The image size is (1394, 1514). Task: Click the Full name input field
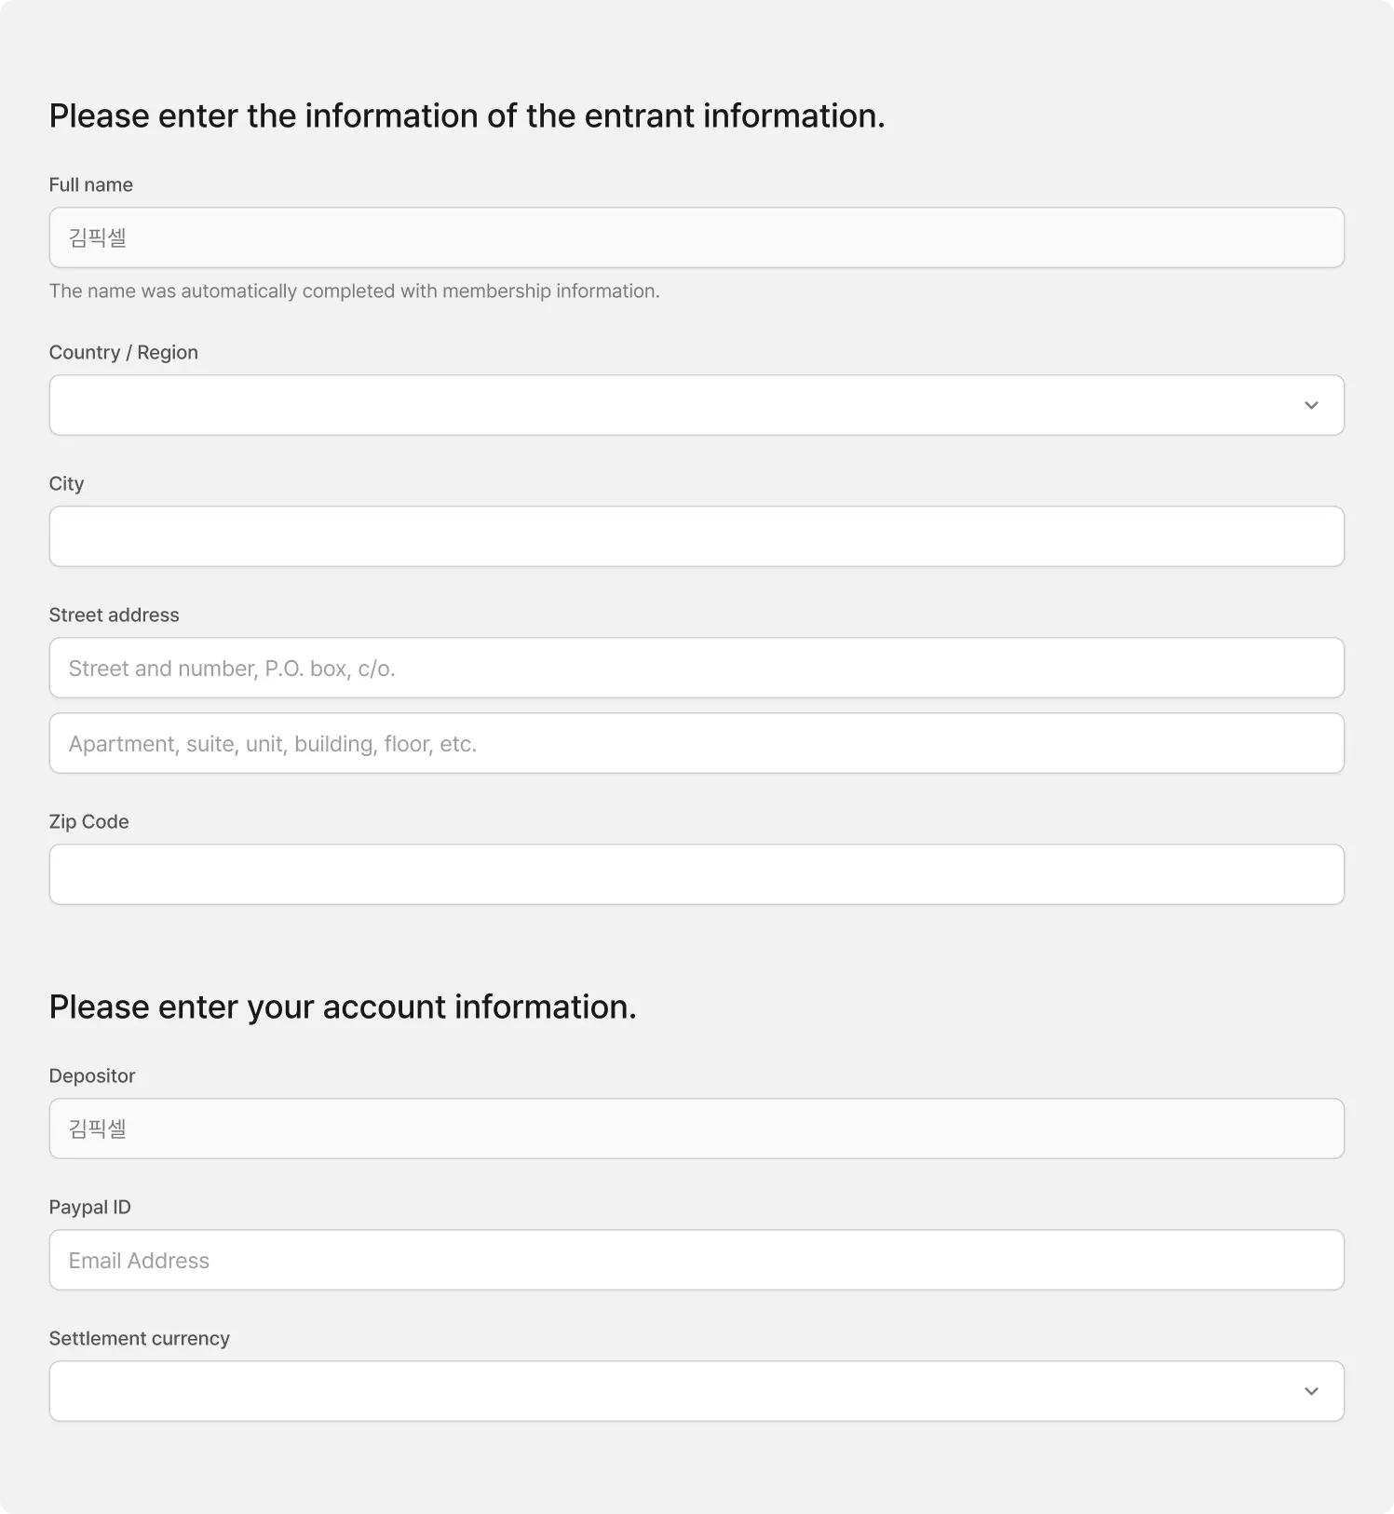point(696,237)
